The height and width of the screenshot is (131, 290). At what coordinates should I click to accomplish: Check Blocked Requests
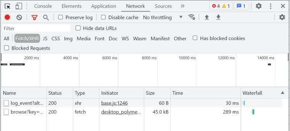pos(7,48)
